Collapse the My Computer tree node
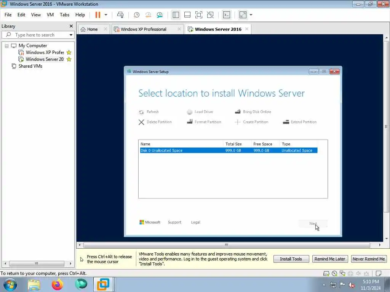Image resolution: width=390 pixels, height=292 pixels. point(7,46)
